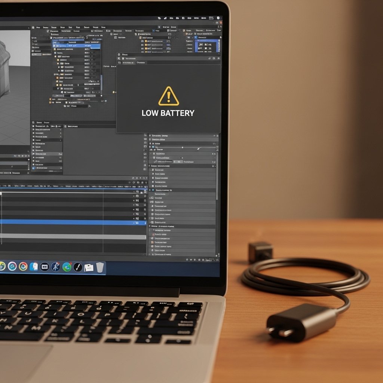Image resolution: width=383 pixels, height=383 pixels.
Task: Open Finder from the dock
Action: [x=34, y=267]
